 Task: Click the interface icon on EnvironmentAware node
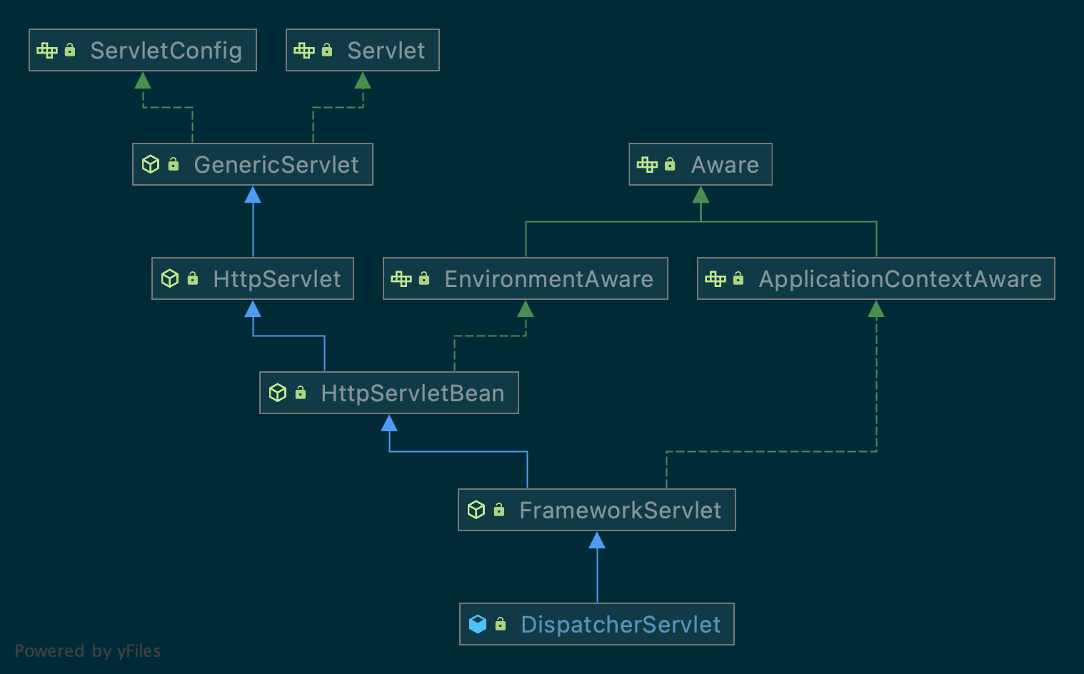401,278
